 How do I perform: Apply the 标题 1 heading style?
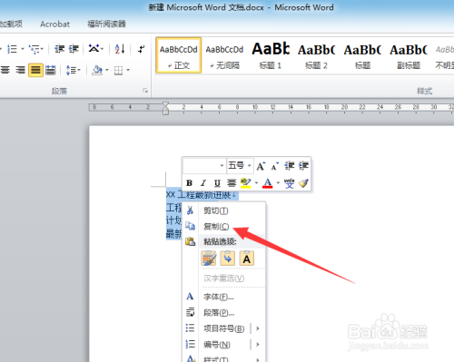[x=271, y=55]
